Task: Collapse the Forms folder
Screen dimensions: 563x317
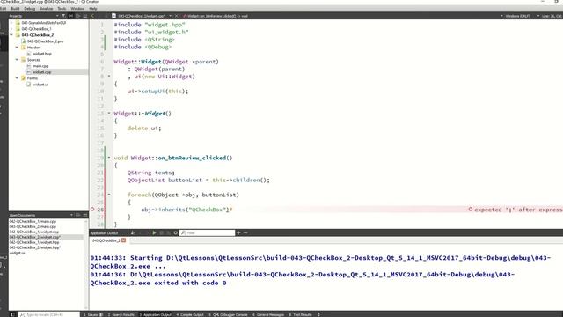Action: [x=17, y=78]
